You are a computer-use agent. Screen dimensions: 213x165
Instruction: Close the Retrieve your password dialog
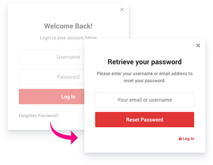click(x=198, y=45)
